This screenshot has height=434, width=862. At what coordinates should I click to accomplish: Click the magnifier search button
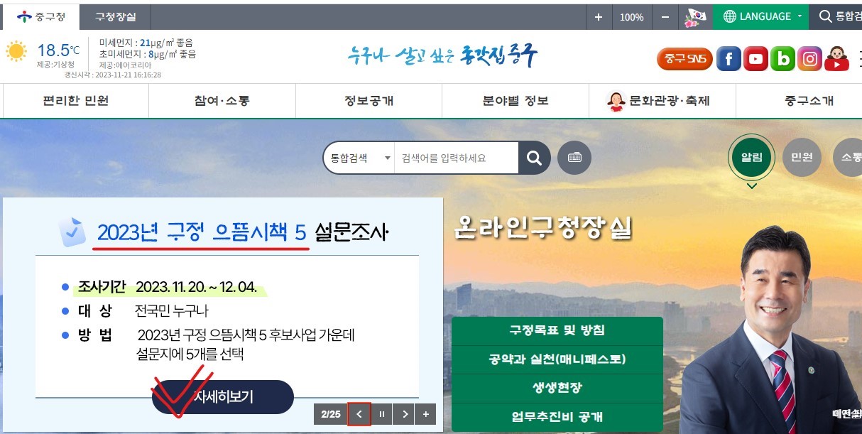(x=534, y=158)
